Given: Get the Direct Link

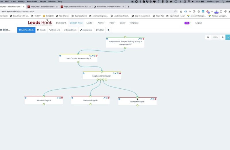Looking at the screenshot, I should pos(55,30).
